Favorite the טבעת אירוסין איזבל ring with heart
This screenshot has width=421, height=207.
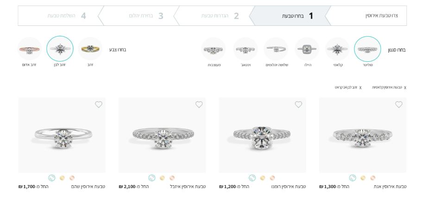tap(199, 104)
